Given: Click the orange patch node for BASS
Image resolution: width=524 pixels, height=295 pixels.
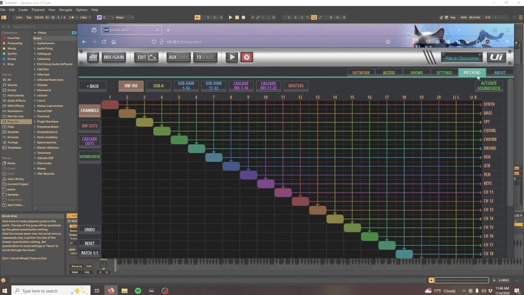Looking at the screenshot, I should click(127, 113).
